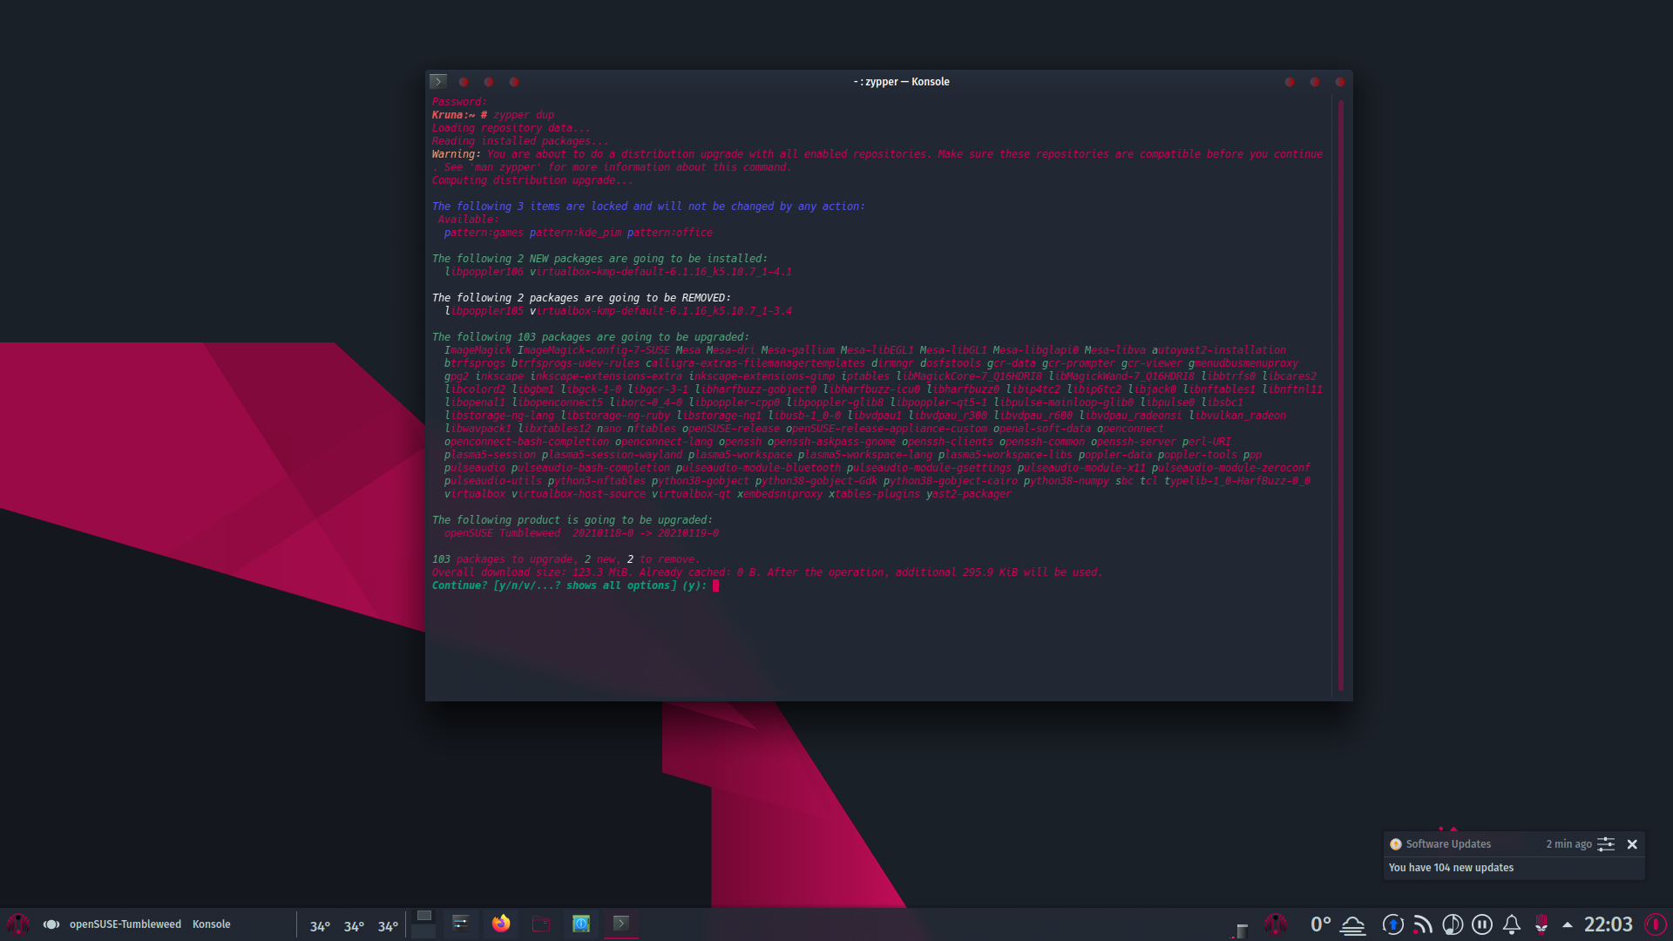1673x941 pixels.
Task: Dismiss the Software Updates notification
Action: 1632,844
